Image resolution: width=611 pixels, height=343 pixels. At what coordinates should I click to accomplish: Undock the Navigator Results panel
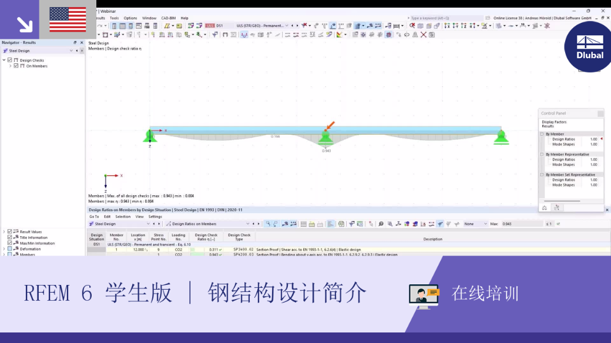tap(75, 42)
